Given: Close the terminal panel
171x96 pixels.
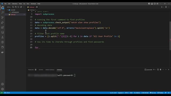Looking at the screenshot, I should [169, 70].
